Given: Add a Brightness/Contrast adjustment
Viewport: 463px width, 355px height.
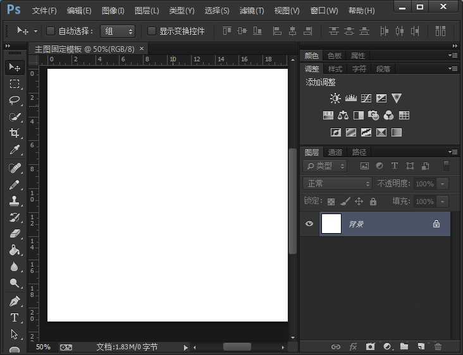Looking at the screenshot, I should point(335,98).
